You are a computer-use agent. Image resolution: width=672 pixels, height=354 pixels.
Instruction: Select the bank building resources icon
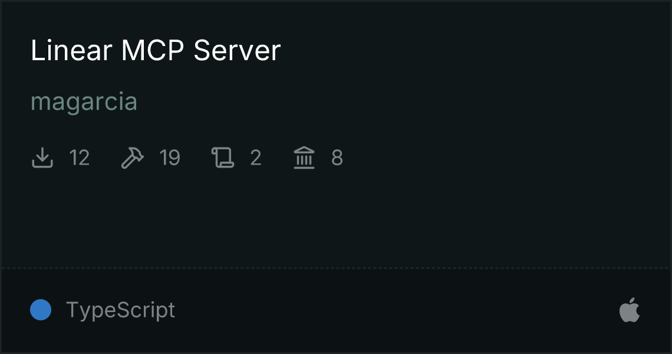point(304,158)
